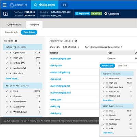The width and height of the screenshot is (137, 137).
Task: Click the info icon beside FOOTPRINT ASSETS
Action: (x=76, y=41)
